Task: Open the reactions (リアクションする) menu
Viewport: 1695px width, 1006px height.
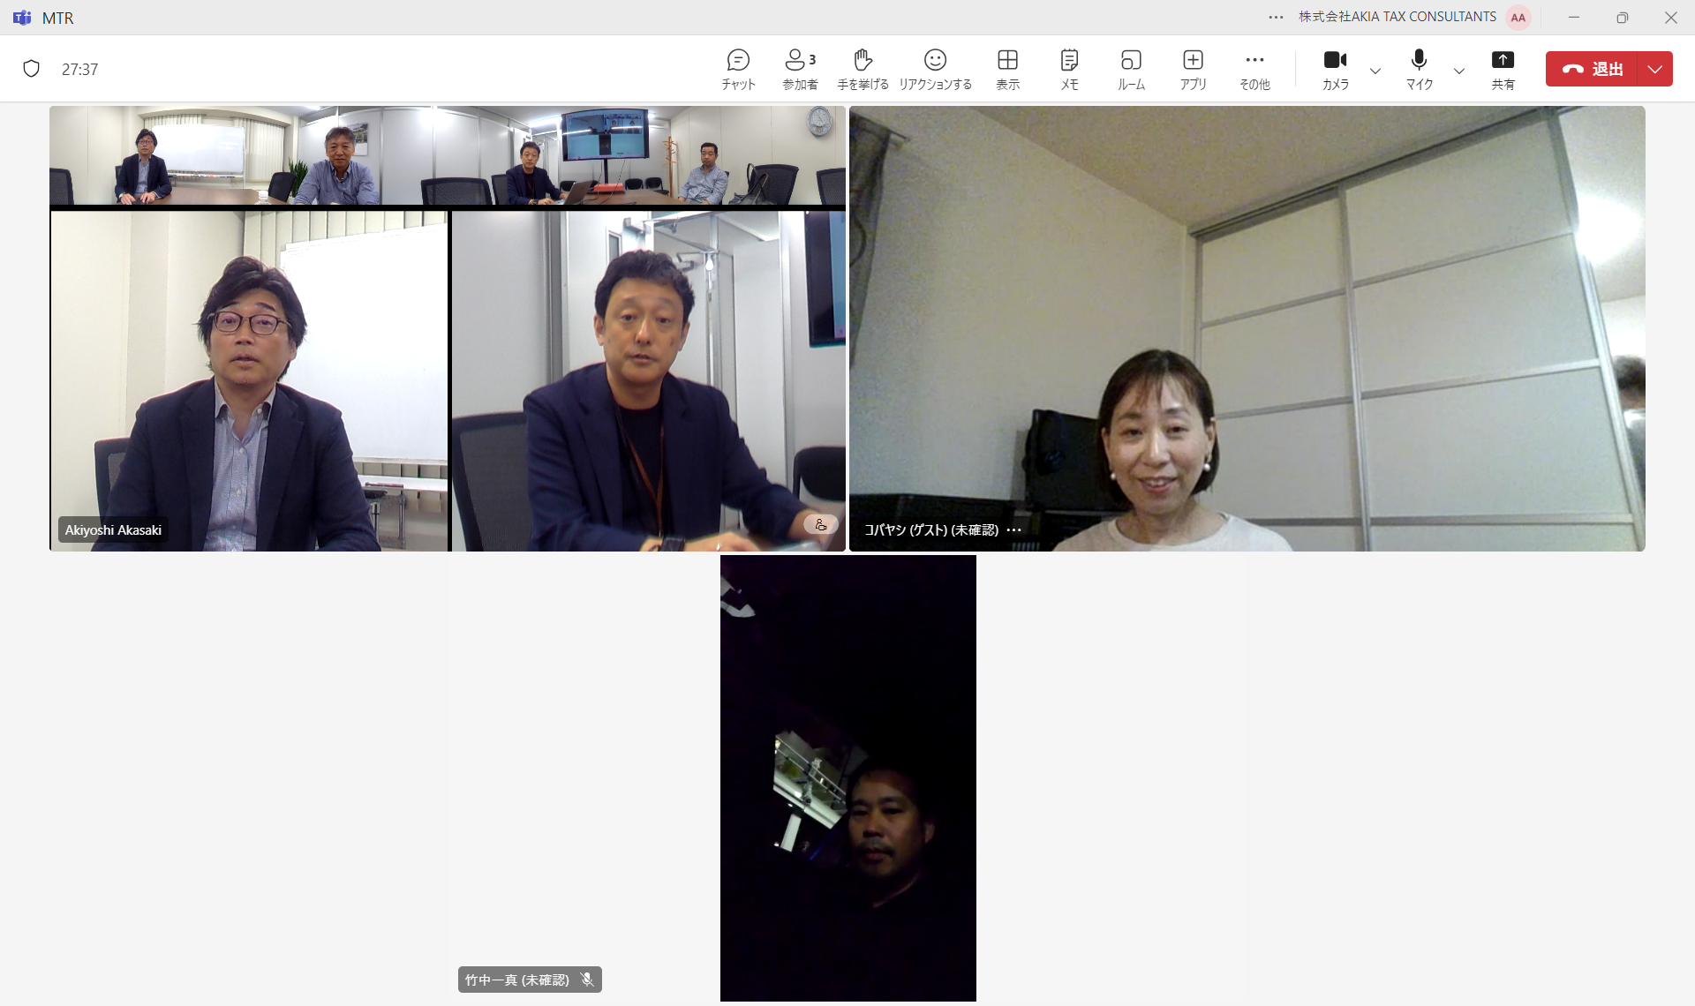Action: pyautogui.click(x=935, y=70)
